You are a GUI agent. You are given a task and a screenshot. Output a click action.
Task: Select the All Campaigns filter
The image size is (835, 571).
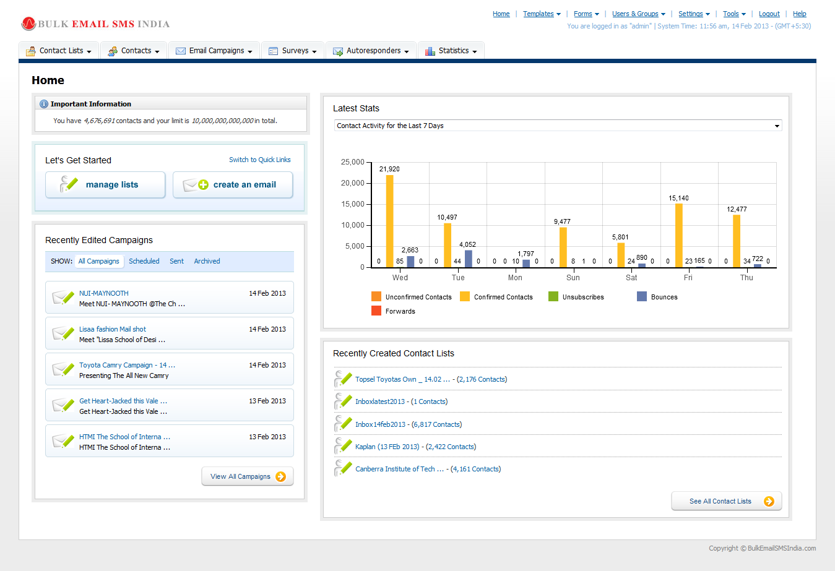point(99,261)
